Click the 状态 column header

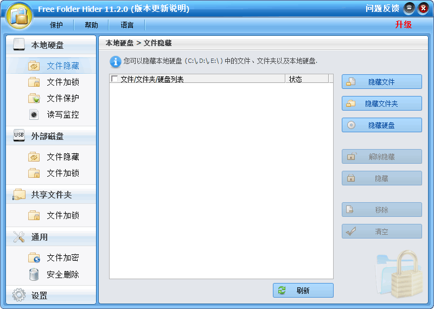[307, 79]
